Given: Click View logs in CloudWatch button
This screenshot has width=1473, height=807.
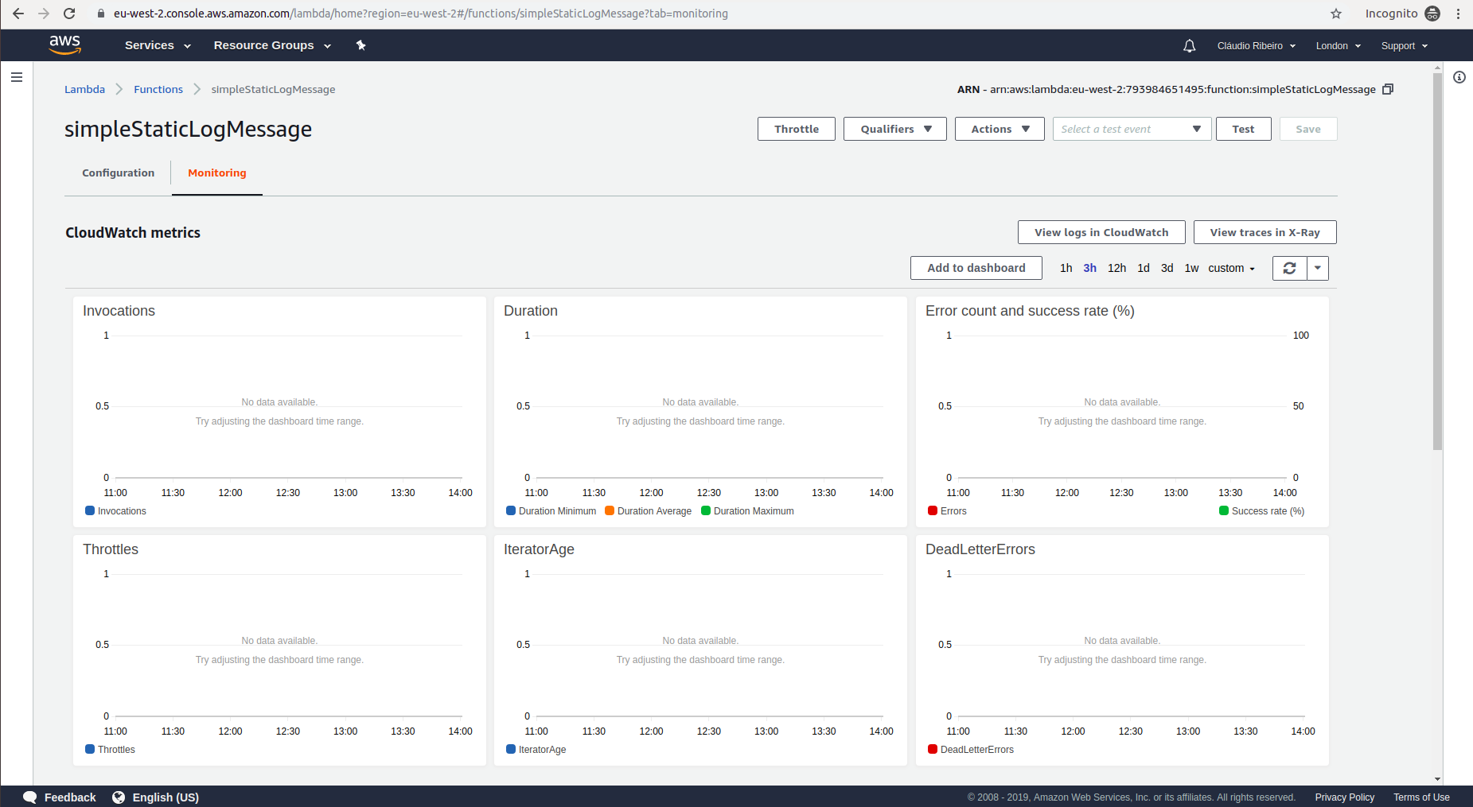Looking at the screenshot, I should [x=1101, y=233].
